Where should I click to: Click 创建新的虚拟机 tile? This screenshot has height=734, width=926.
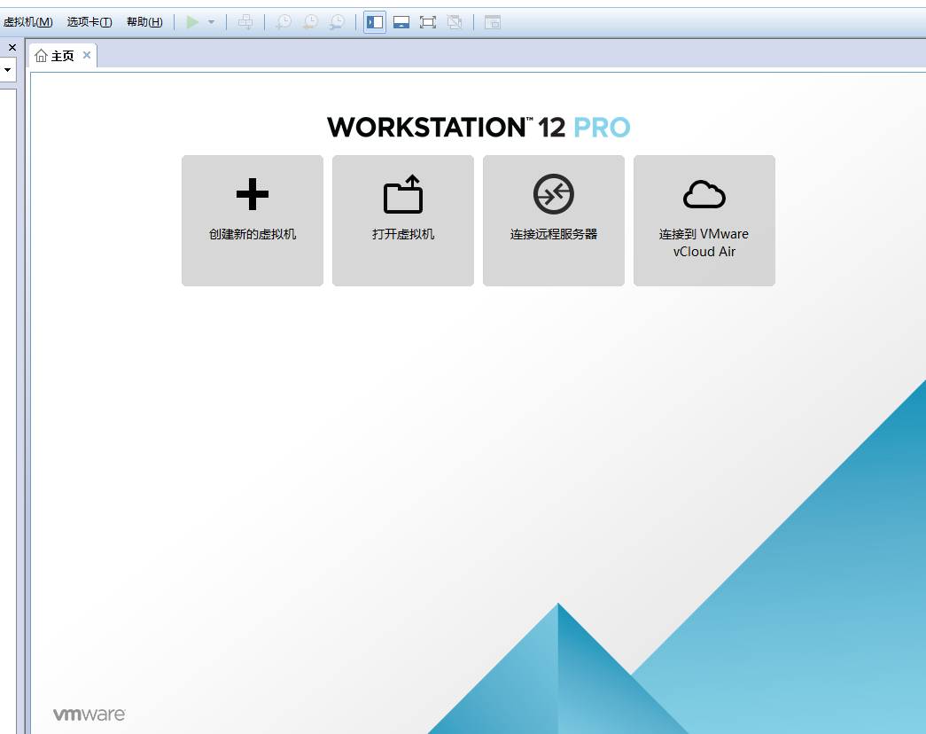tap(253, 221)
